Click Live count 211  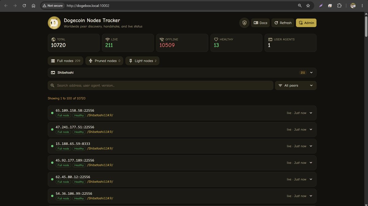click(109, 45)
